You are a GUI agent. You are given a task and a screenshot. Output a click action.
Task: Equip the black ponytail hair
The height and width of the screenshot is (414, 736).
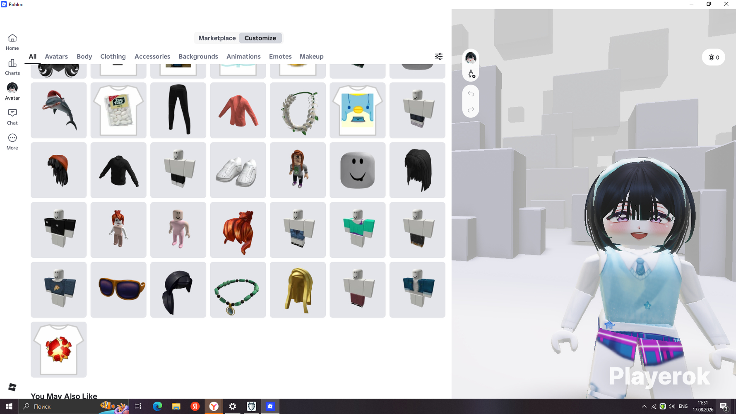point(178,290)
